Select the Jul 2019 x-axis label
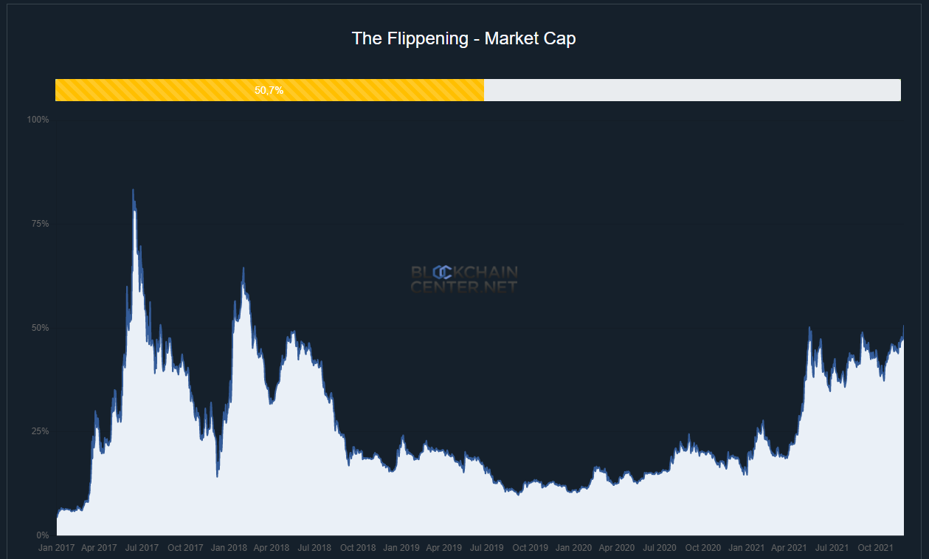The height and width of the screenshot is (559, 929). point(487,548)
